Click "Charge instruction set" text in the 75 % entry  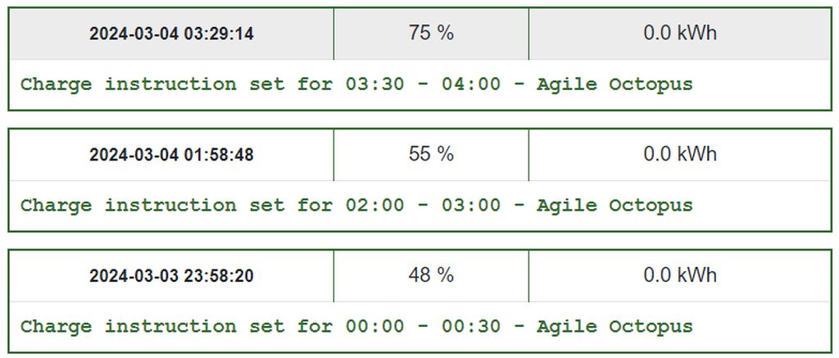tap(152, 84)
